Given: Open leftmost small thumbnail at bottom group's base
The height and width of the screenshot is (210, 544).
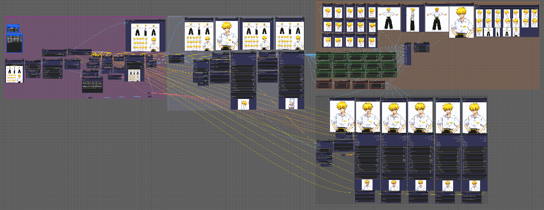Looking at the screenshot, I should 367,185.
